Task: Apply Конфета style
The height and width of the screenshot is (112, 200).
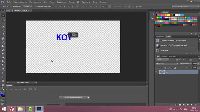Action: [x=176, y=50]
